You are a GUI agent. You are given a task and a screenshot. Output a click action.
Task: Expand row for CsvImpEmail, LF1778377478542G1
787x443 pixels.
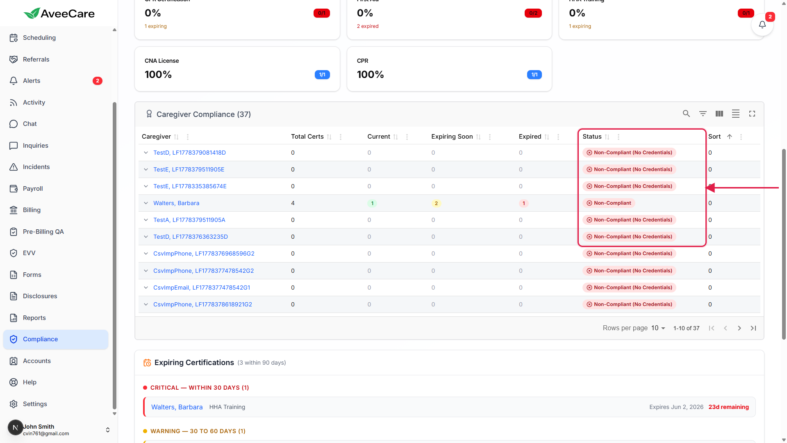(146, 288)
